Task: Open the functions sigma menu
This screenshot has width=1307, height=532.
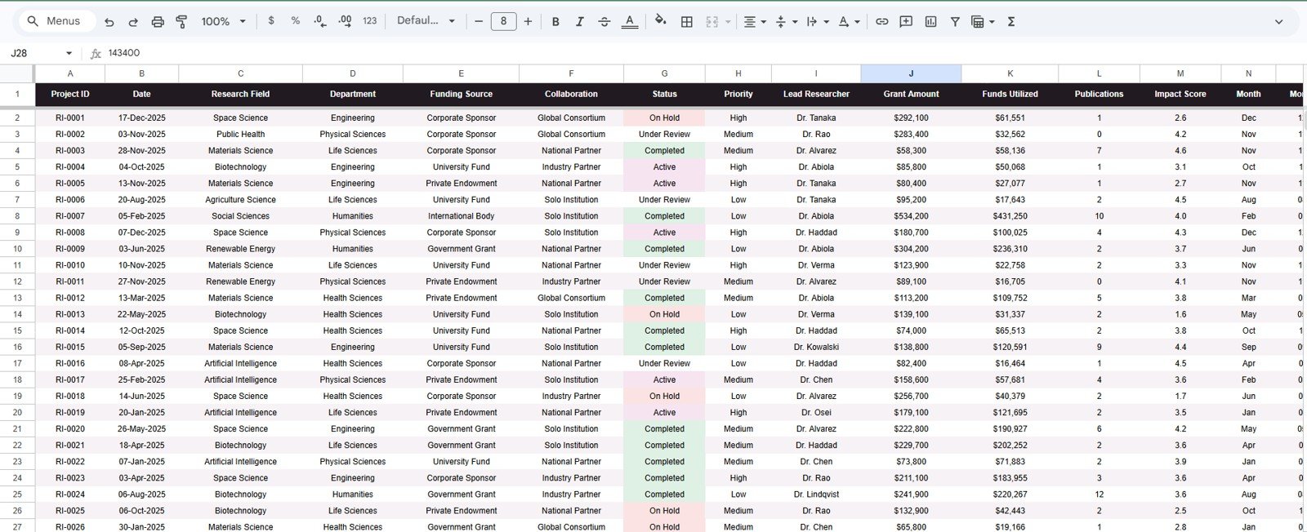Action: coord(1010,22)
